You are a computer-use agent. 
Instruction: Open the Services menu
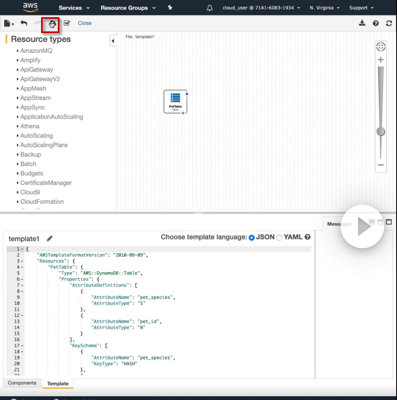point(74,8)
